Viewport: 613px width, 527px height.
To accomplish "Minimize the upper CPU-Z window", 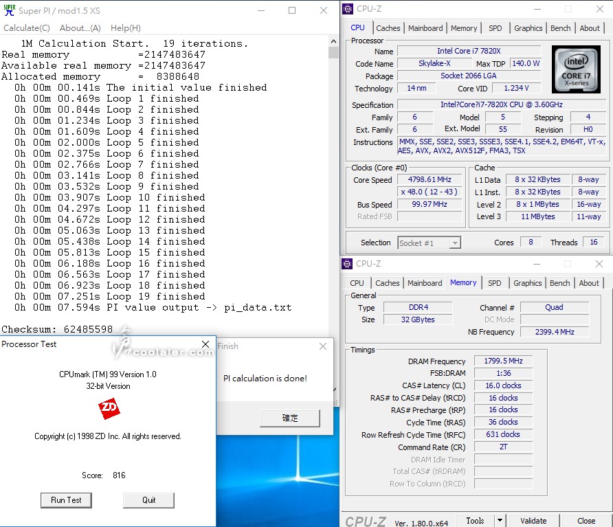I will tap(537, 9).
